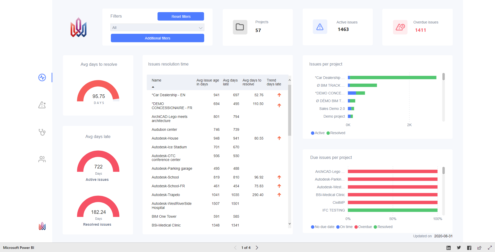Click the Demo project chart label
This screenshot has width=495, height=252.
[334, 116]
